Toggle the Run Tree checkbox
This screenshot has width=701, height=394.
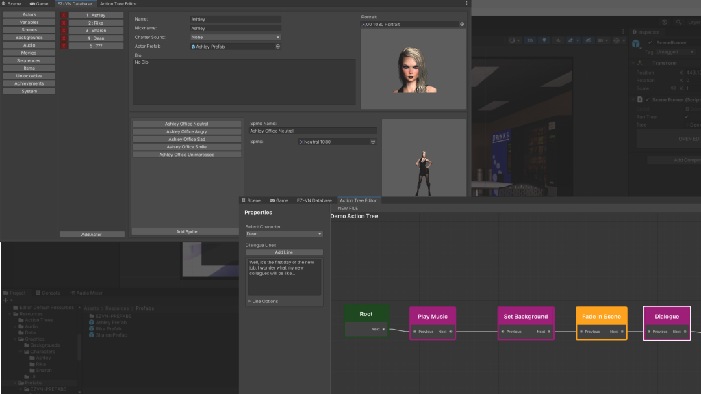pos(687,117)
